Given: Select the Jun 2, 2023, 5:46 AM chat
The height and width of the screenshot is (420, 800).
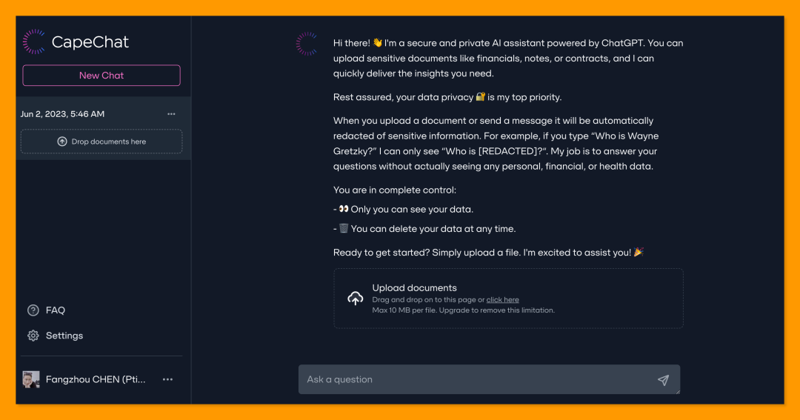Looking at the screenshot, I should 62,114.
